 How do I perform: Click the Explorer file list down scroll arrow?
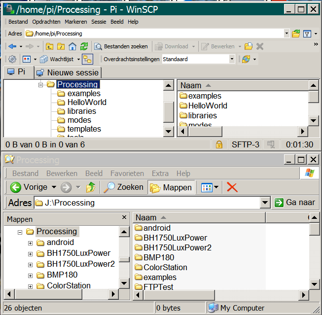[314, 284]
